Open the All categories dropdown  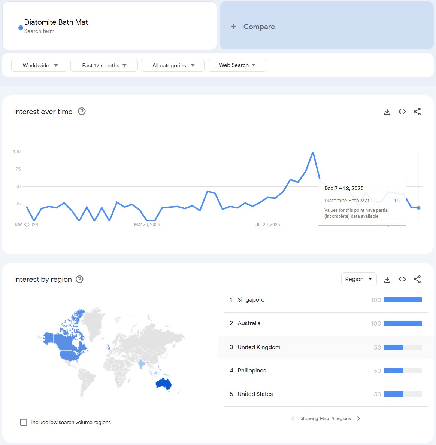(173, 65)
